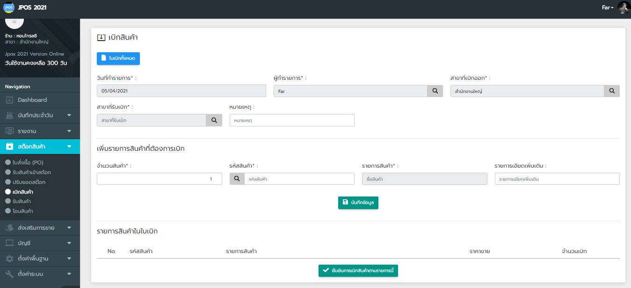Viewport: 631px width, 288px height.
Task: Click the สาขาที่รับเบิก input field
Action: [152, 120]
